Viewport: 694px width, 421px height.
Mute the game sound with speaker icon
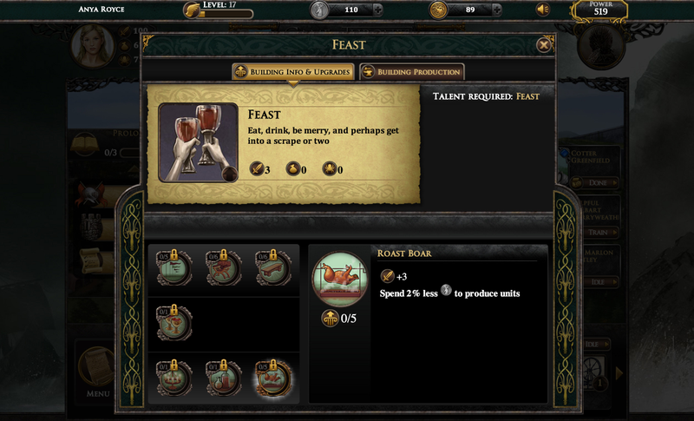tap(543, 10)
